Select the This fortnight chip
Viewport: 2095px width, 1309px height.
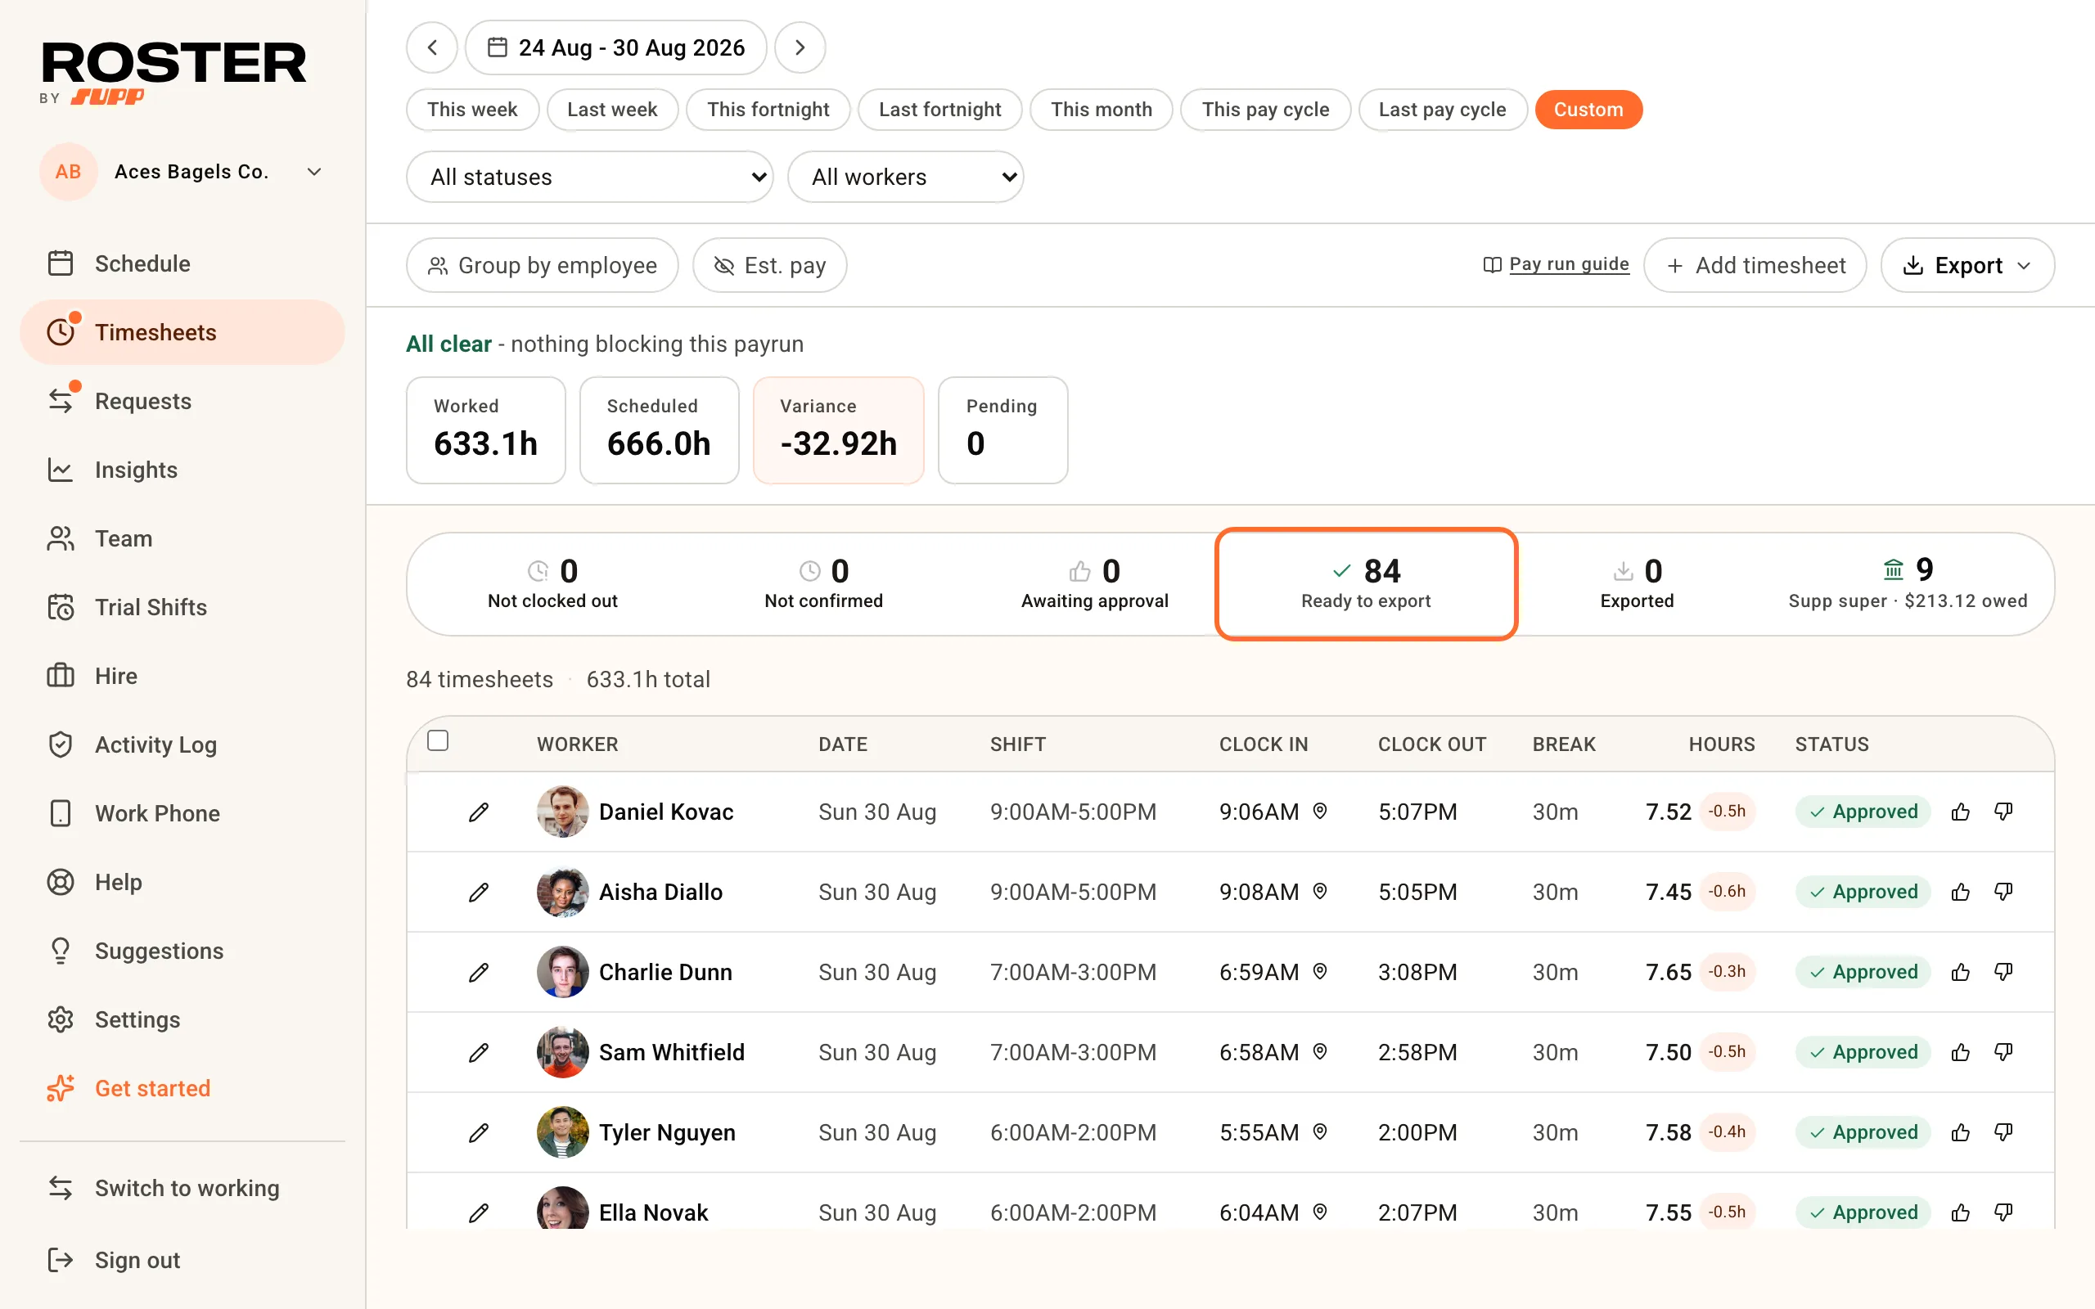[768, 110]
